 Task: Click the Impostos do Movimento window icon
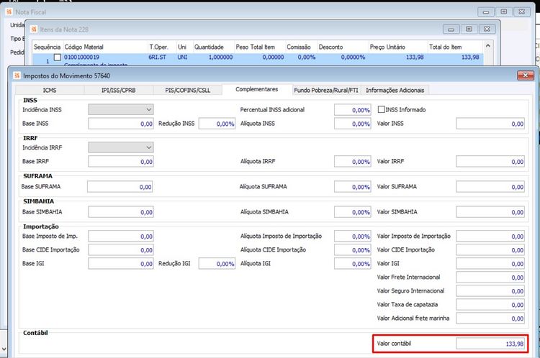16,75
